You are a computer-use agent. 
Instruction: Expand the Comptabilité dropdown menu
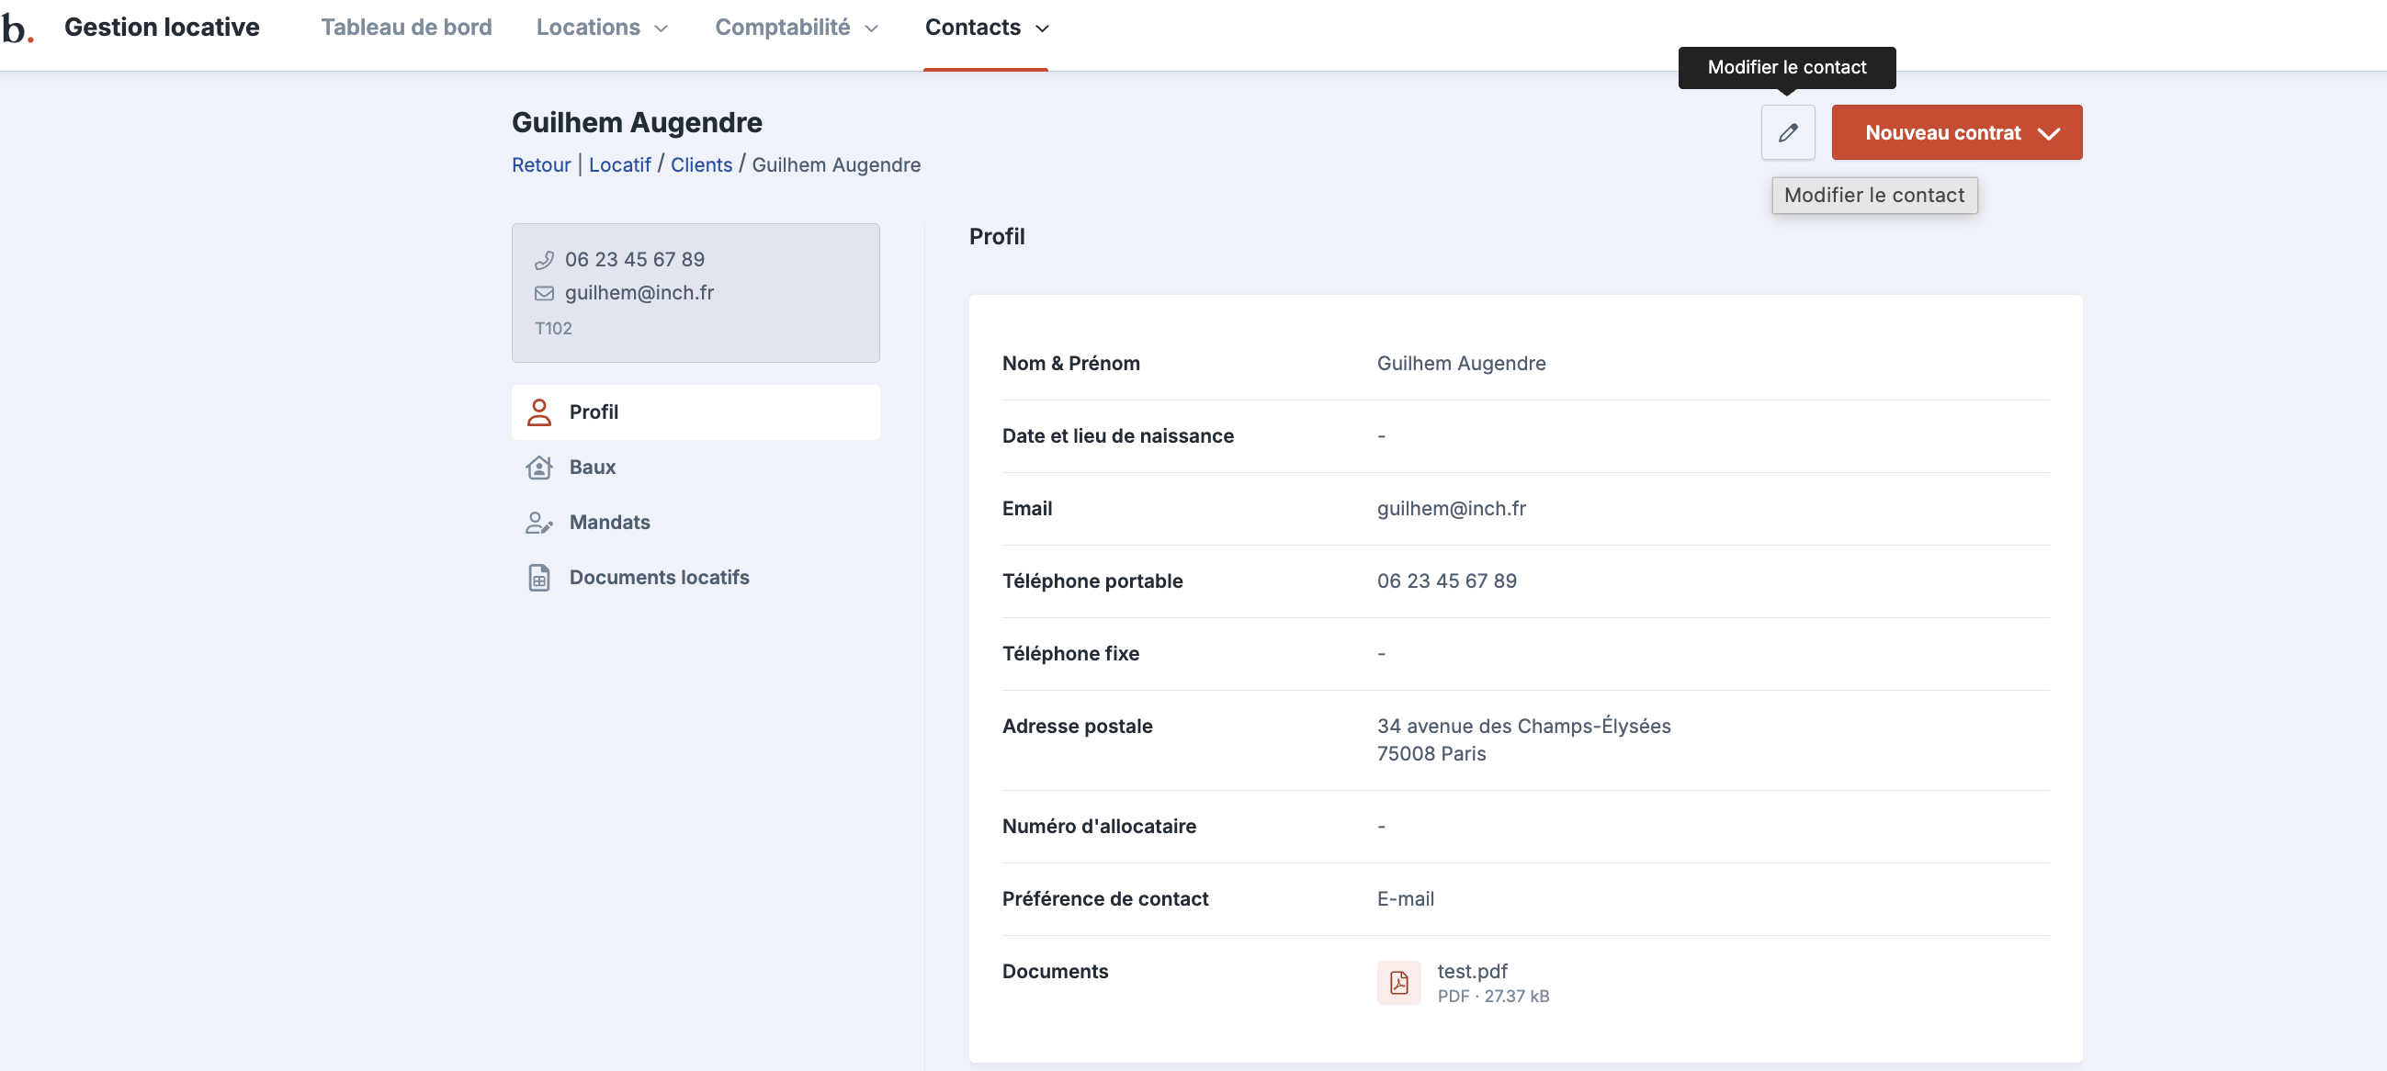tap(795, 28)
